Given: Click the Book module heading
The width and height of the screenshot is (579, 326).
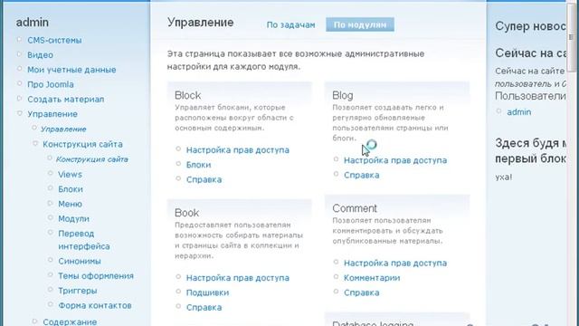Looking at the screenshot, I should pyautogui.click(x=187, y=213).
